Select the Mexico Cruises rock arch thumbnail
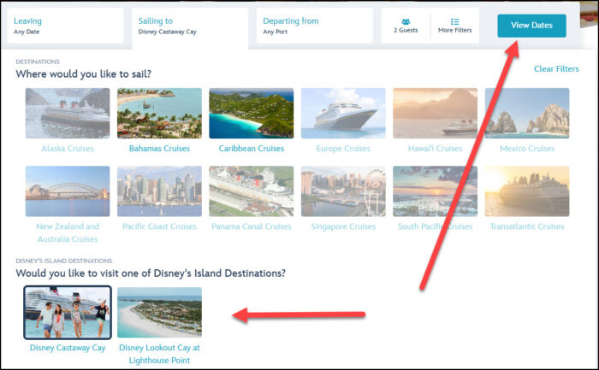 coord(527,114)
